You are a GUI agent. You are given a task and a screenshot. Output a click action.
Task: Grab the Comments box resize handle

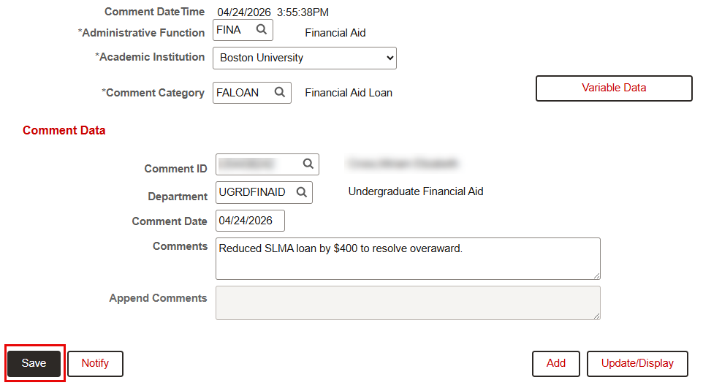[596, 275]
